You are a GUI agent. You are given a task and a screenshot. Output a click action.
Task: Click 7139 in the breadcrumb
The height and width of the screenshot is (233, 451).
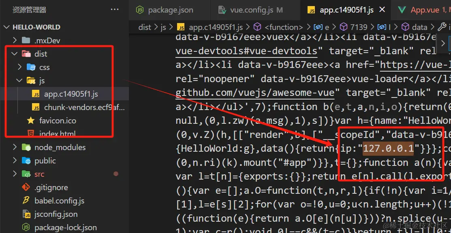(x=359, y=27)
